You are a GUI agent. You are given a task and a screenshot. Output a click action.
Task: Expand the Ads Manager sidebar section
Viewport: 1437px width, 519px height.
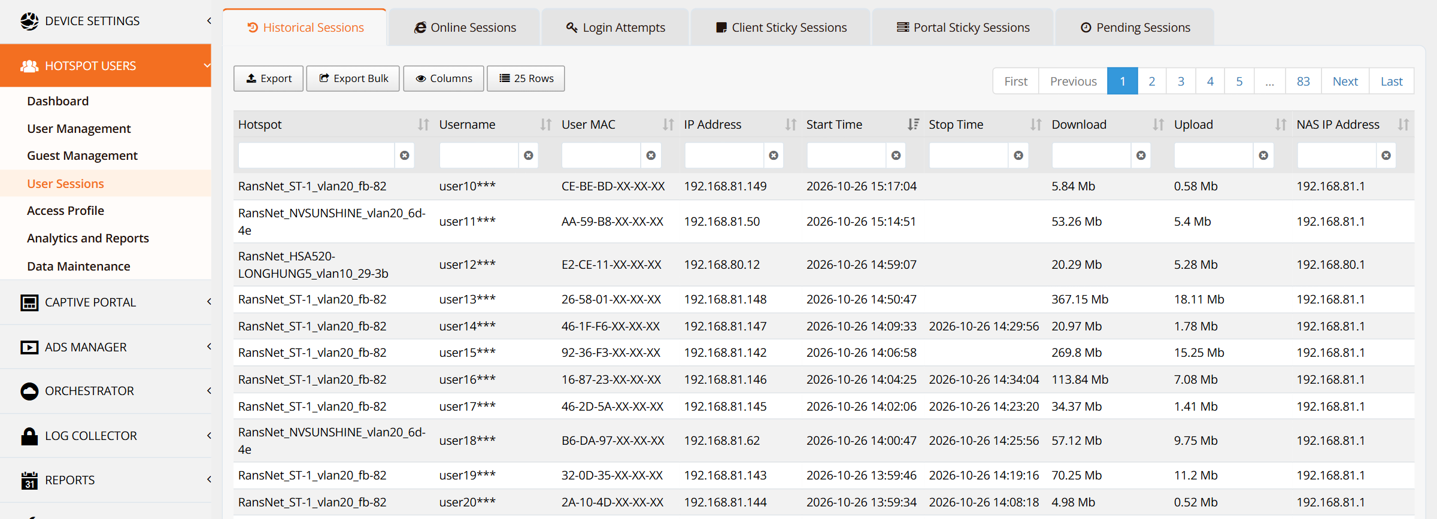pyautogui.click(x=105, y=347)
